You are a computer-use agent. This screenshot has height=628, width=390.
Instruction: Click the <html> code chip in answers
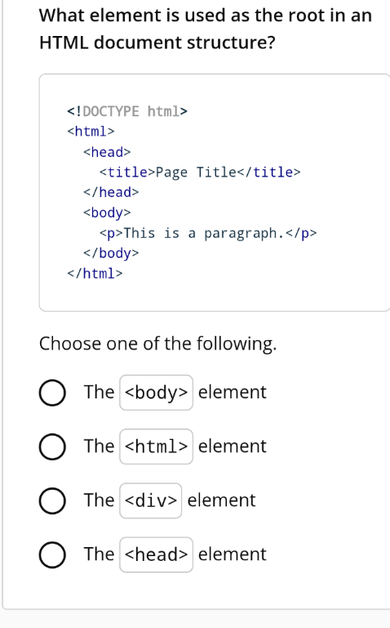pyautogui.click(x=156, y=446)
